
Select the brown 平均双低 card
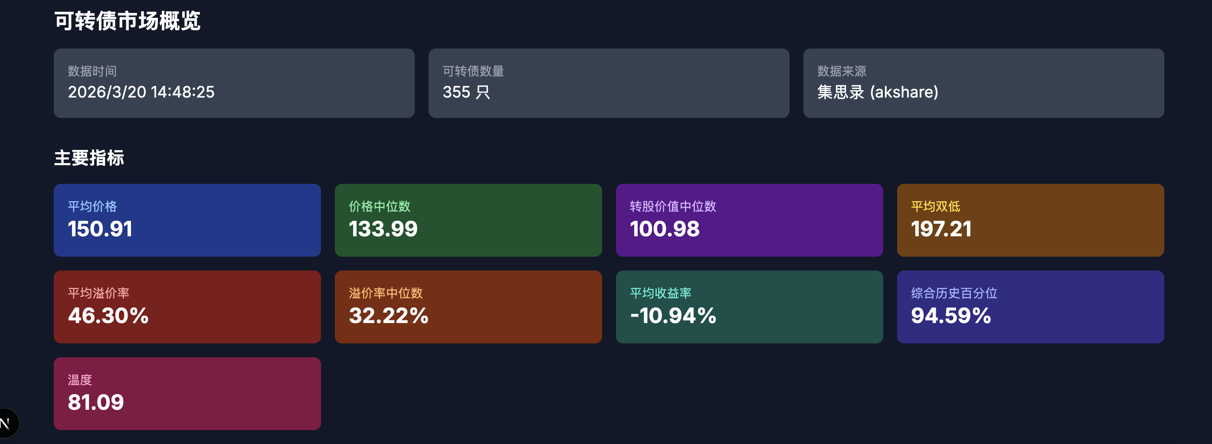tap(1030, 220)
